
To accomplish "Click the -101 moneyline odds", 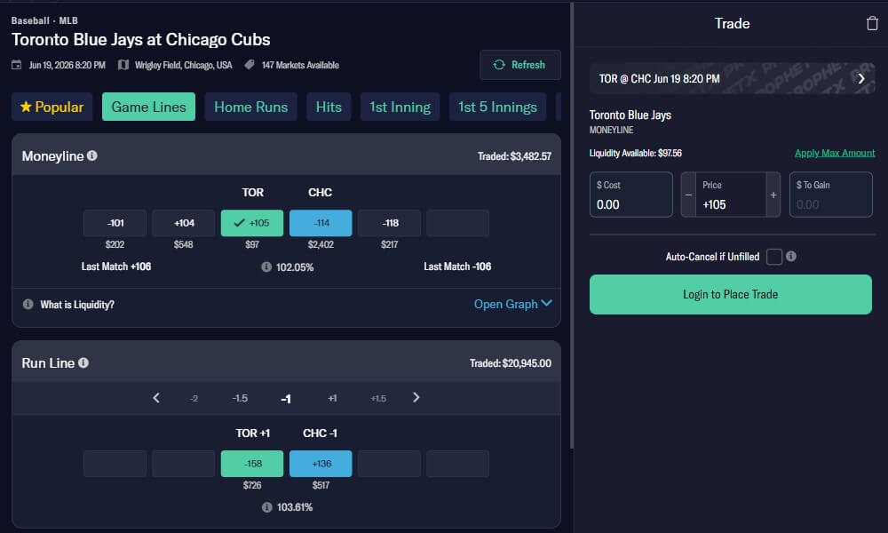I will coord(115,223).
